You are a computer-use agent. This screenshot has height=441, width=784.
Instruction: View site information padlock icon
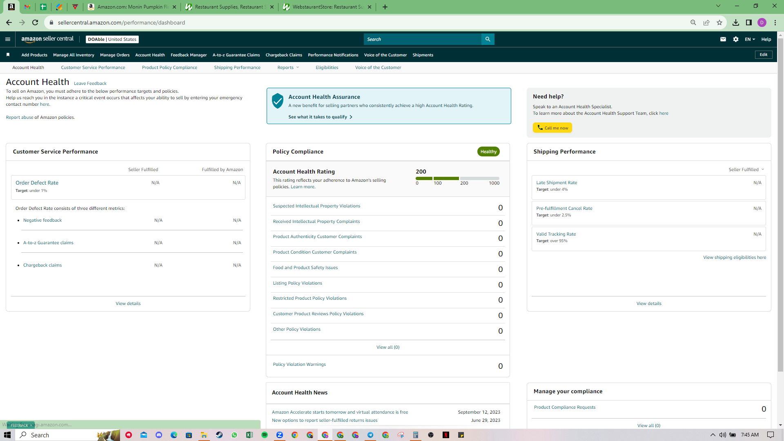point(51,22)
